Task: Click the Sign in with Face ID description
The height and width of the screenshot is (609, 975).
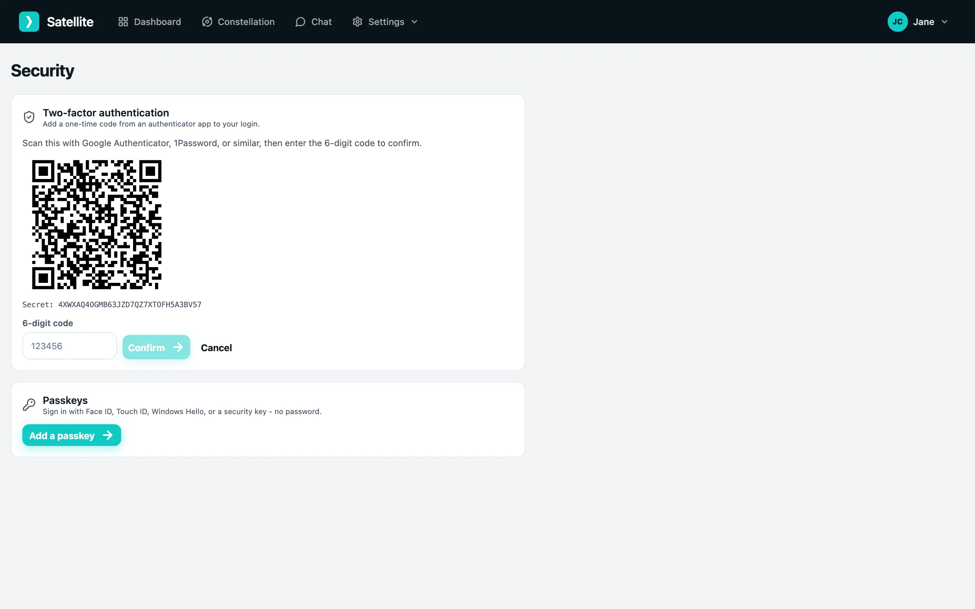Action: point(182,412)
